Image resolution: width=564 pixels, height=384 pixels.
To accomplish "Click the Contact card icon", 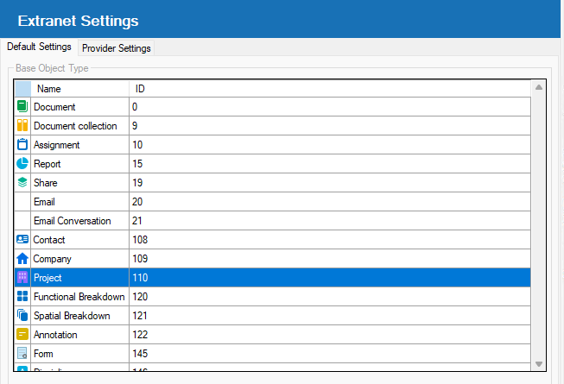I will point(22,240).
